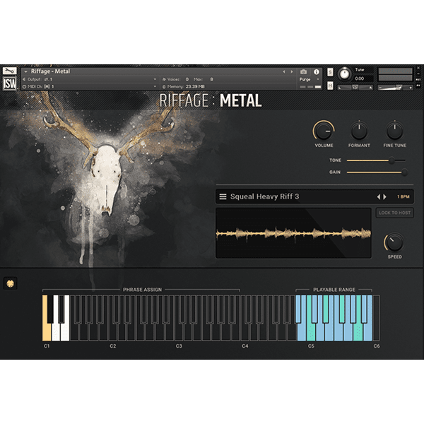Screen dimensions: 424x424
Task: Select next phrase with right arrow
Action: point(385,196)
